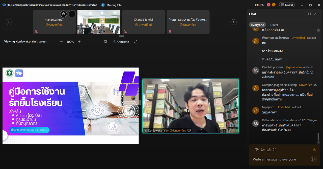The height and width of the screenshot is (169, 323).
Task: Select the Everyone chat tab
Action: [257, 25]
